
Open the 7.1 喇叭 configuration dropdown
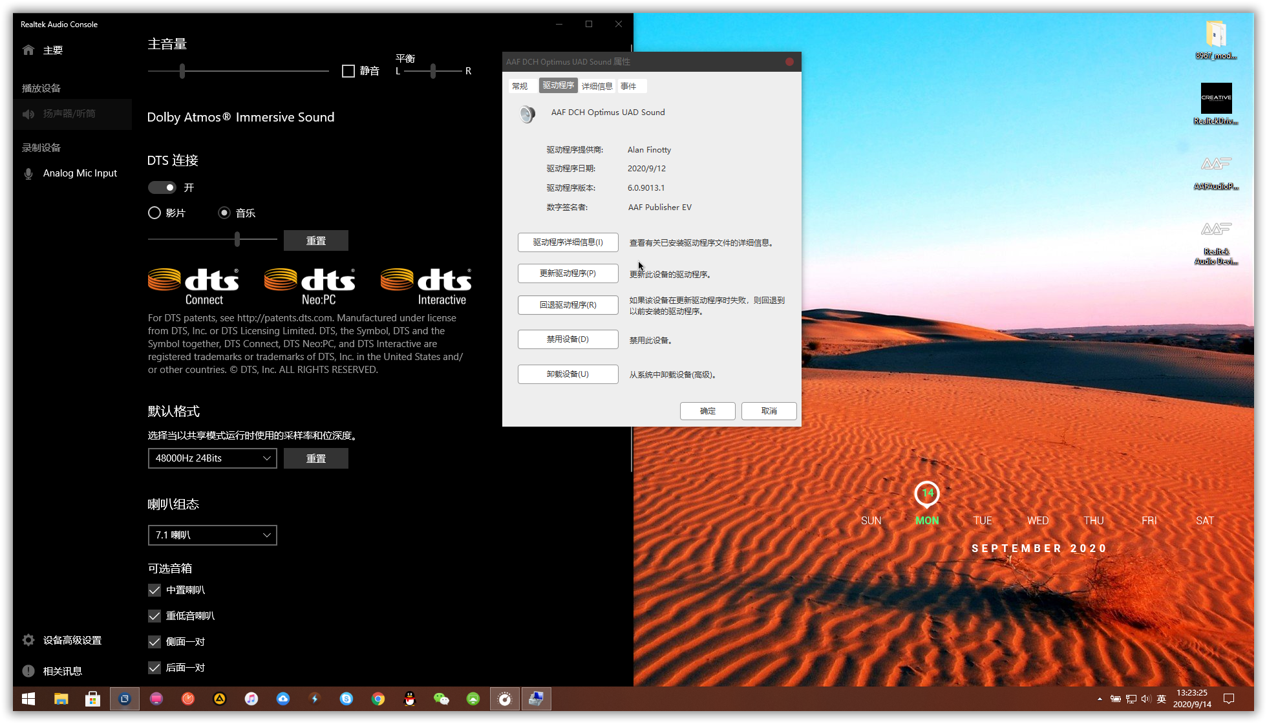[212, 535]
